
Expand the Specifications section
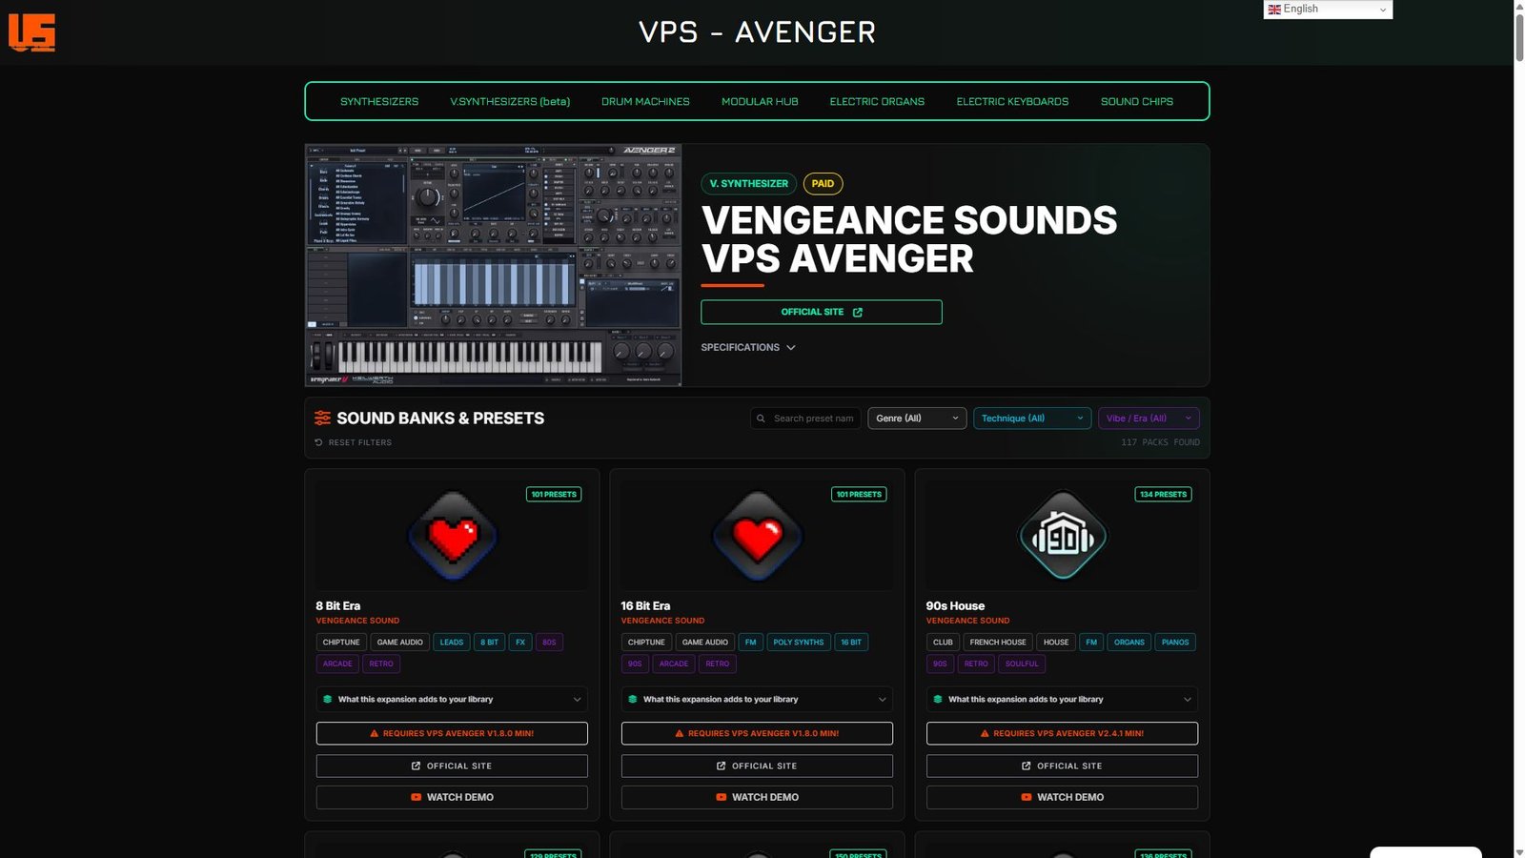[748, 348]
